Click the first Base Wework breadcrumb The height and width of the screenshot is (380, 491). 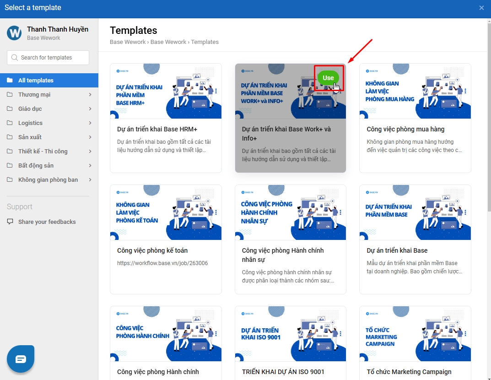[x=128, y=42]
